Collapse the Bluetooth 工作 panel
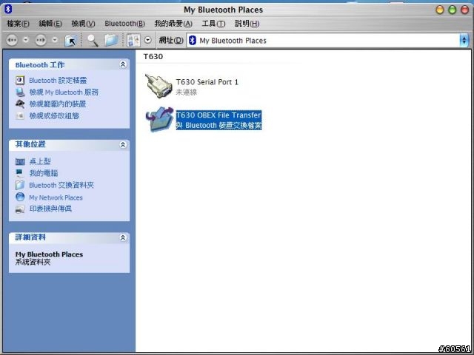Viewport: 474px width, 355px height. point(123,64)
